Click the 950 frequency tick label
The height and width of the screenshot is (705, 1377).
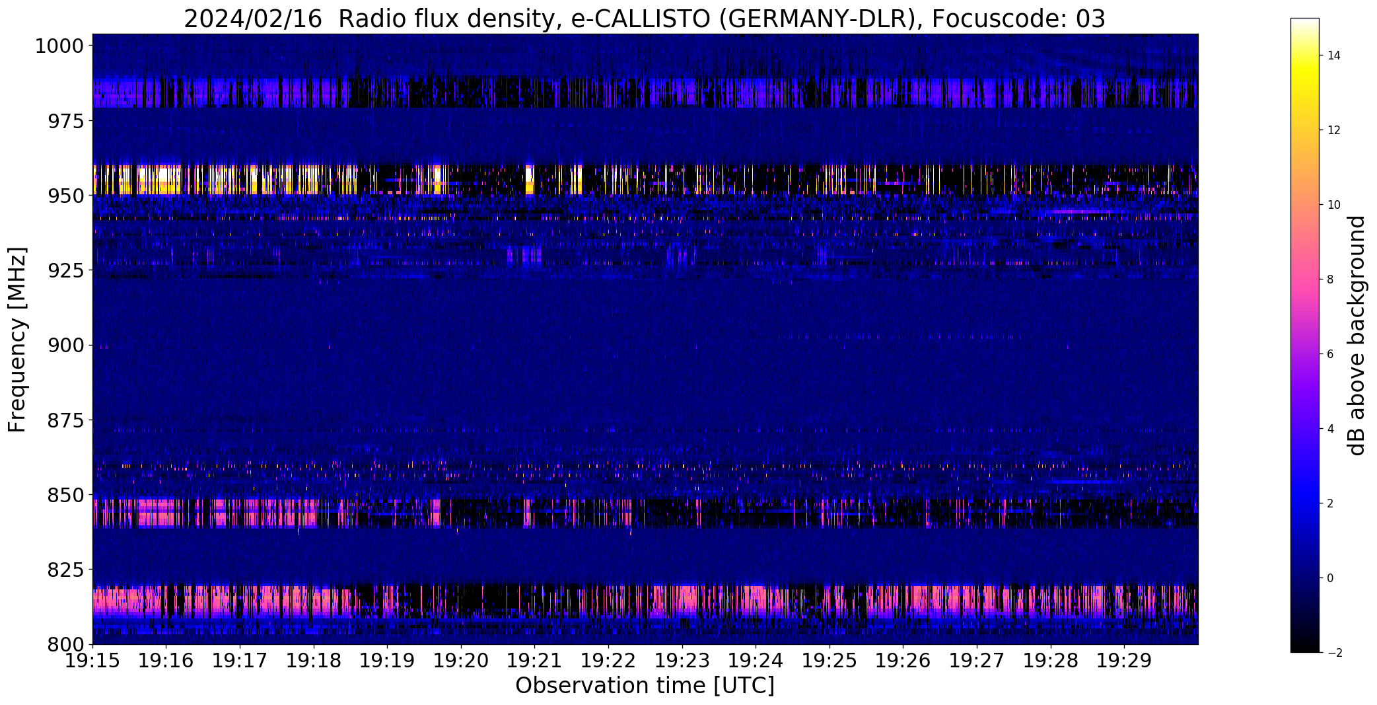tap(66, 196)
